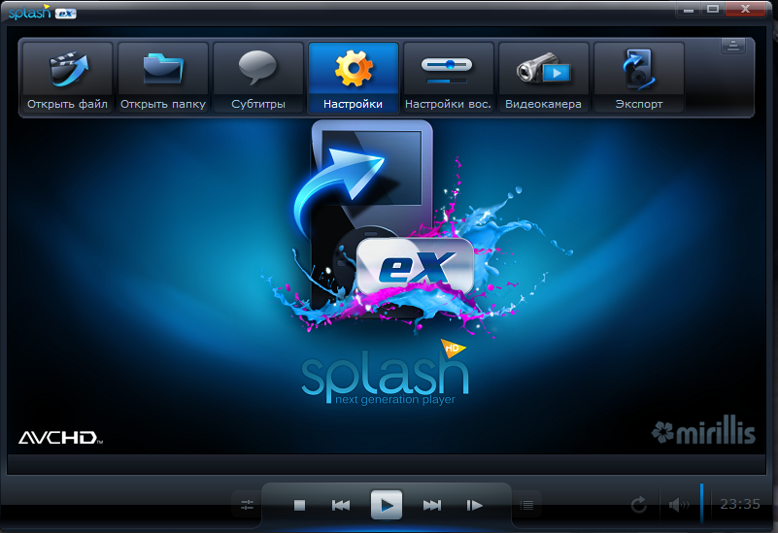Skip to next track
The width and height of the screenshot is (778, 533).
[x=431, y=505]
